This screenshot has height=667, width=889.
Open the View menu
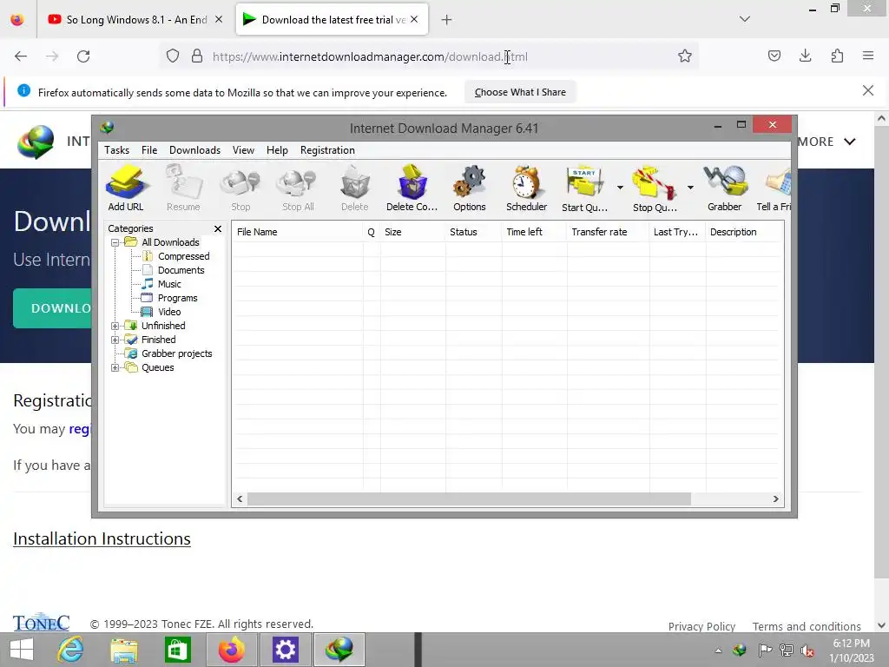243,150
